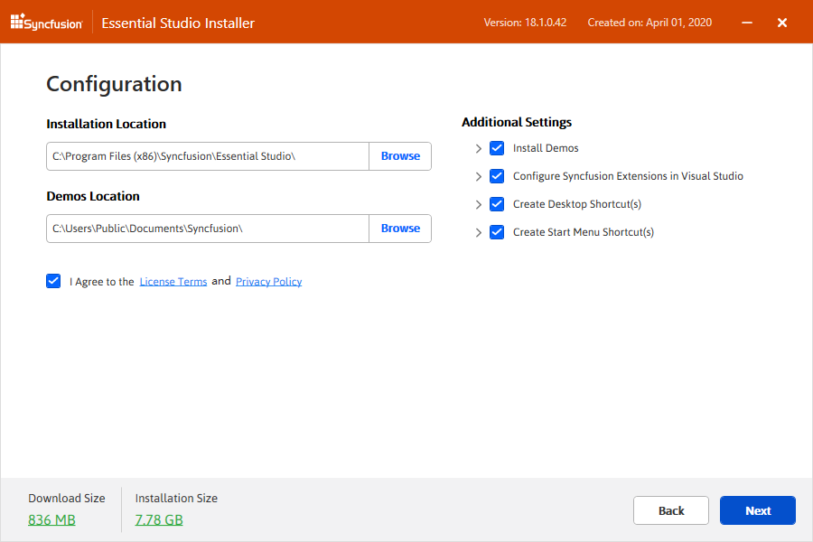Screen dimensions: 813x542
Task: Toggle the Create Start Menu Shortcut(s) checkbox
Action: pos(497,232)
